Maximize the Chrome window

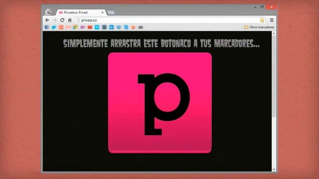pyautogui.click(x=262, y=7)
